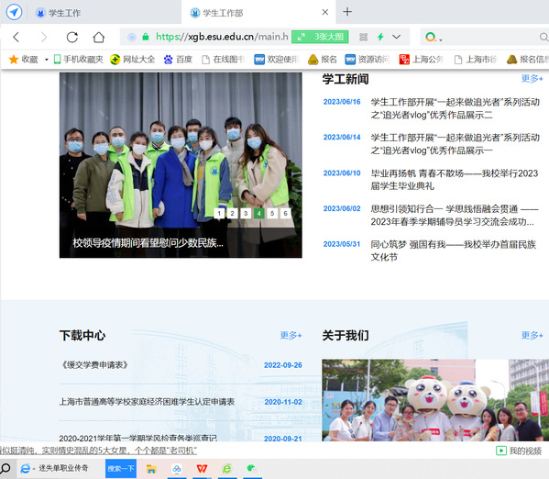549x479 pixels.
Task: Open the first 报名 bookmark
Action: (322, 60)
